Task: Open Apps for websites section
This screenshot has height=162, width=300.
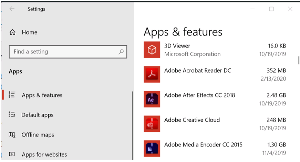Action: click(44, 155)
